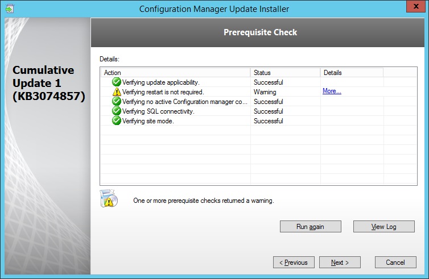Open the View Log button
Viewport: 429px width, 279px height.
pyautogui.click(x=383, y=227)
